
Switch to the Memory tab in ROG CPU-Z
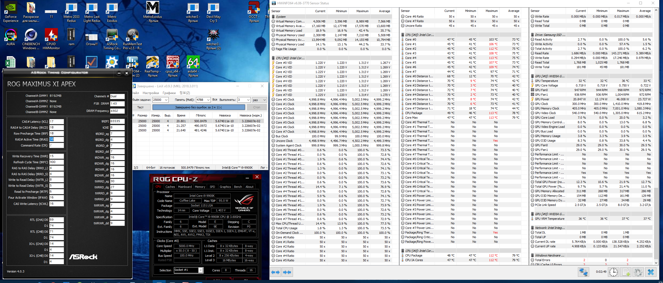200,187
